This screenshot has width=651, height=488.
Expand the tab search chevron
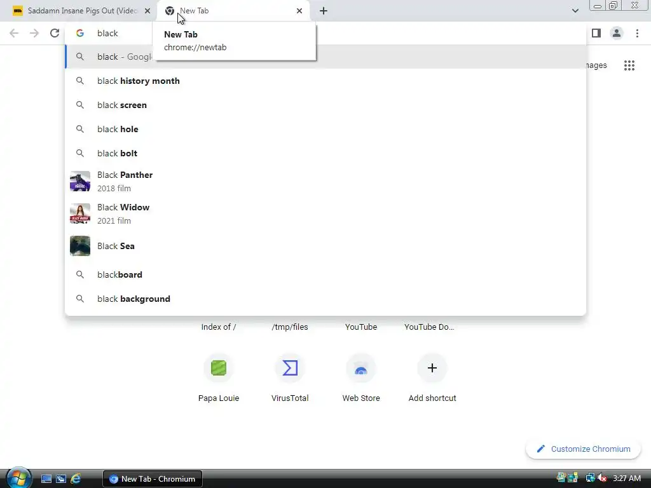pos(575,11)
